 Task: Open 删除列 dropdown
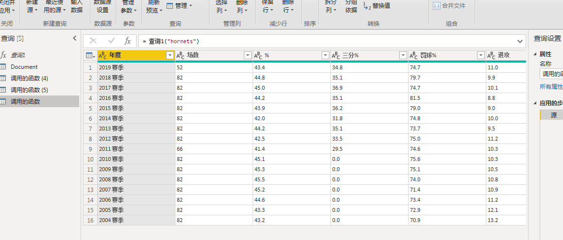pyautogui.click(x=242, y=6)
